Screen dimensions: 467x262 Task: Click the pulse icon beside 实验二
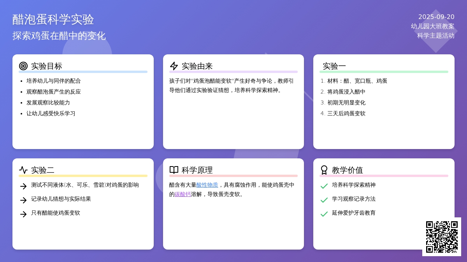click(23, 170)
